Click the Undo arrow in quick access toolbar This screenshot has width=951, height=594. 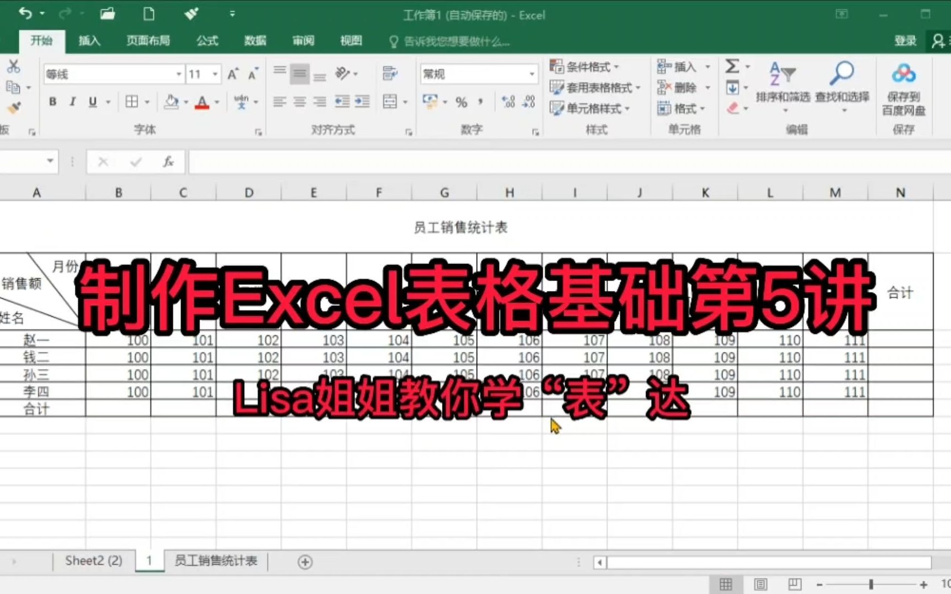point(25,13)
